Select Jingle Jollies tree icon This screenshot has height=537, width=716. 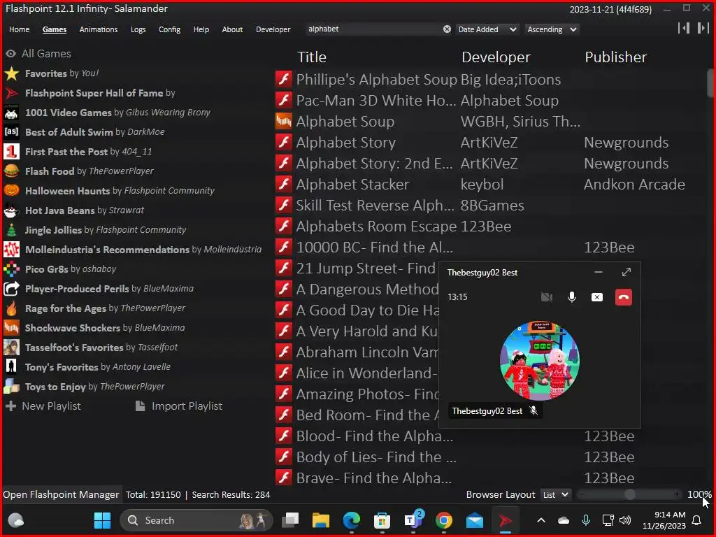pos(11,230)
